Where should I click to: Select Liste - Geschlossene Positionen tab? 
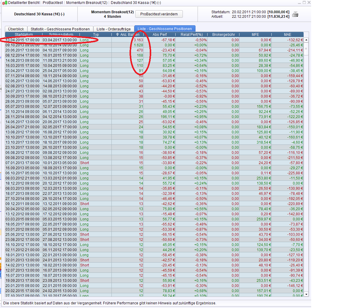coord(165,29)
